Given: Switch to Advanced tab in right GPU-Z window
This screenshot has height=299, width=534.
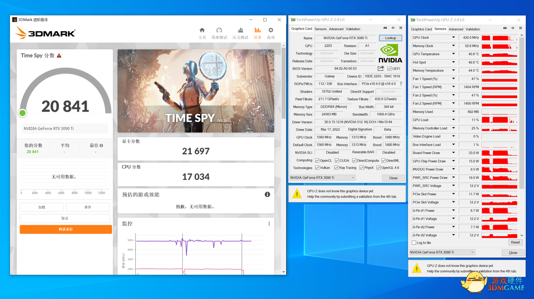Looking at the screenshot, I should [x=456, y=29].
